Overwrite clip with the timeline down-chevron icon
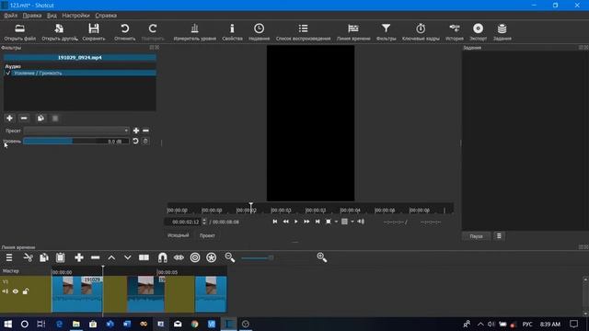This screenshot has height=331, width=589. (128, 257)
